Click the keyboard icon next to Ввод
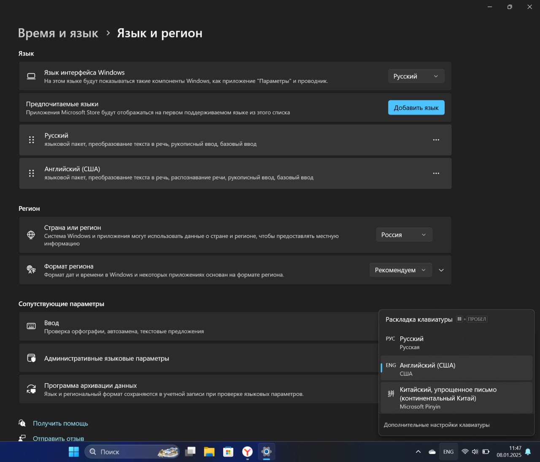This screenshot has height=462, width=540. coord(31,326)
